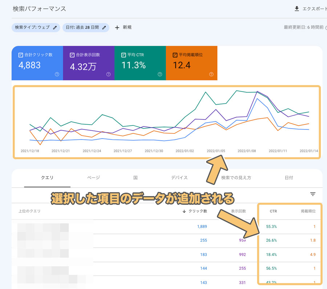
Task: Click the 検索パフォーマンス page title
Action: [x=39, y=9]
